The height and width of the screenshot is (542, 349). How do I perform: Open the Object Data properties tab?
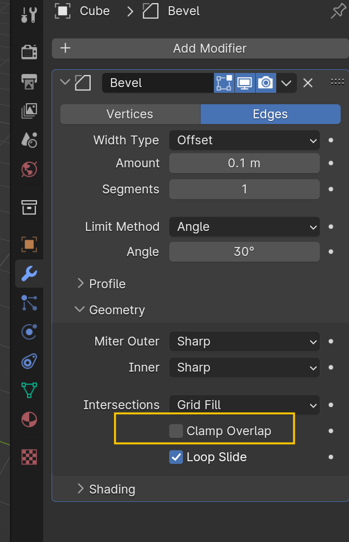(29, 390)
